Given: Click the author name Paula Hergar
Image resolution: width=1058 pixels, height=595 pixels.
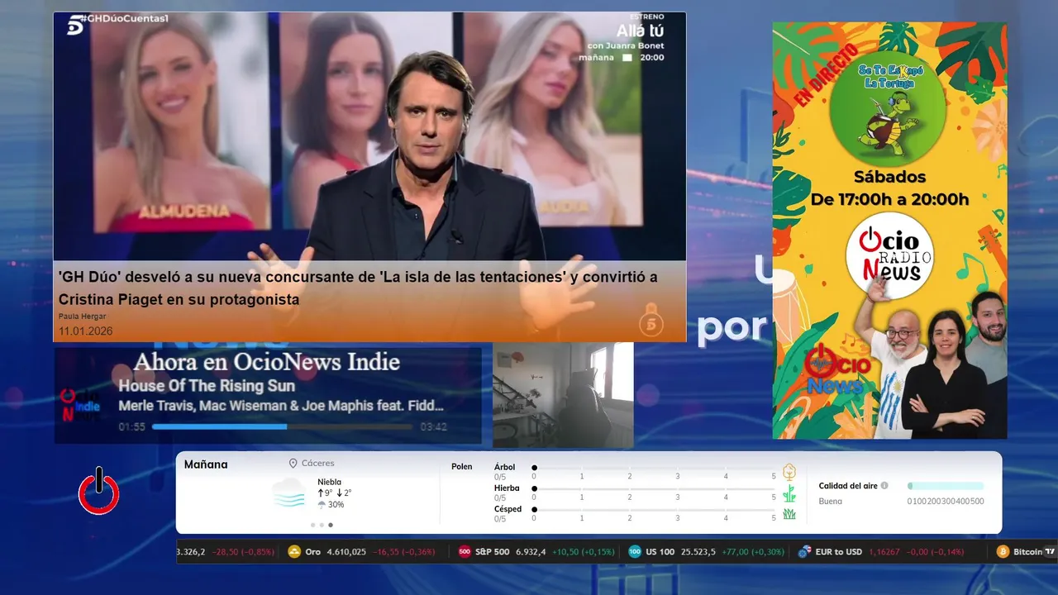Looking at the screenshot, I should [x=82, y=317].
